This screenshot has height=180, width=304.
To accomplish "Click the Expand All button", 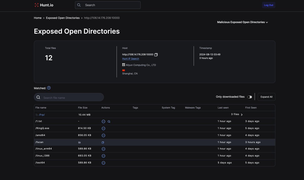I will coord(267,97).
